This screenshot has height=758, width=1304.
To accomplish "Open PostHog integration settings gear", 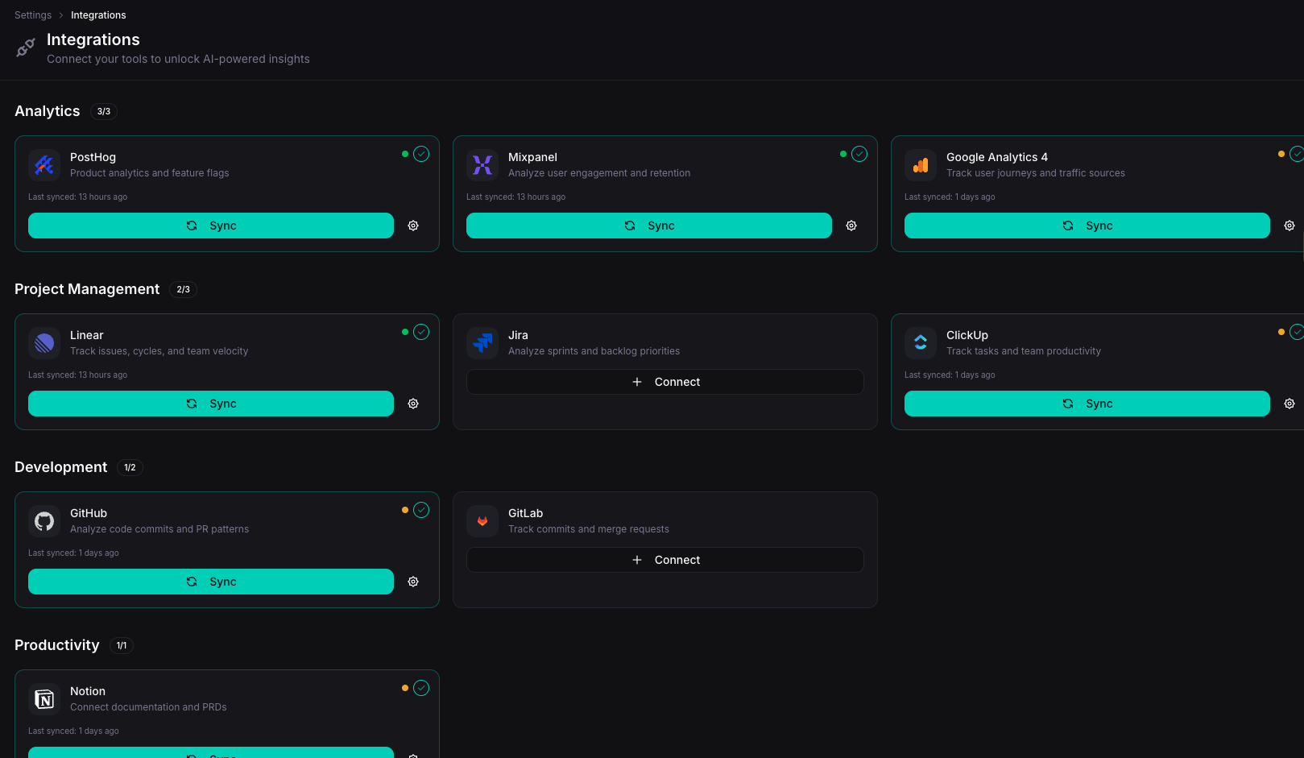I will point(413,226).
